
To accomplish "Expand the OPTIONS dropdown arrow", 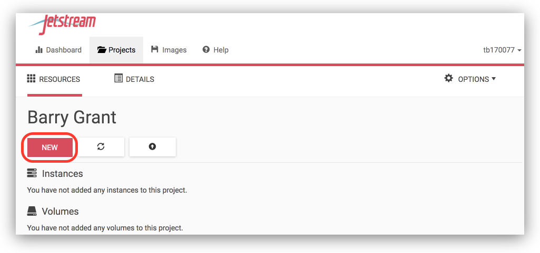I will [494, 79].
